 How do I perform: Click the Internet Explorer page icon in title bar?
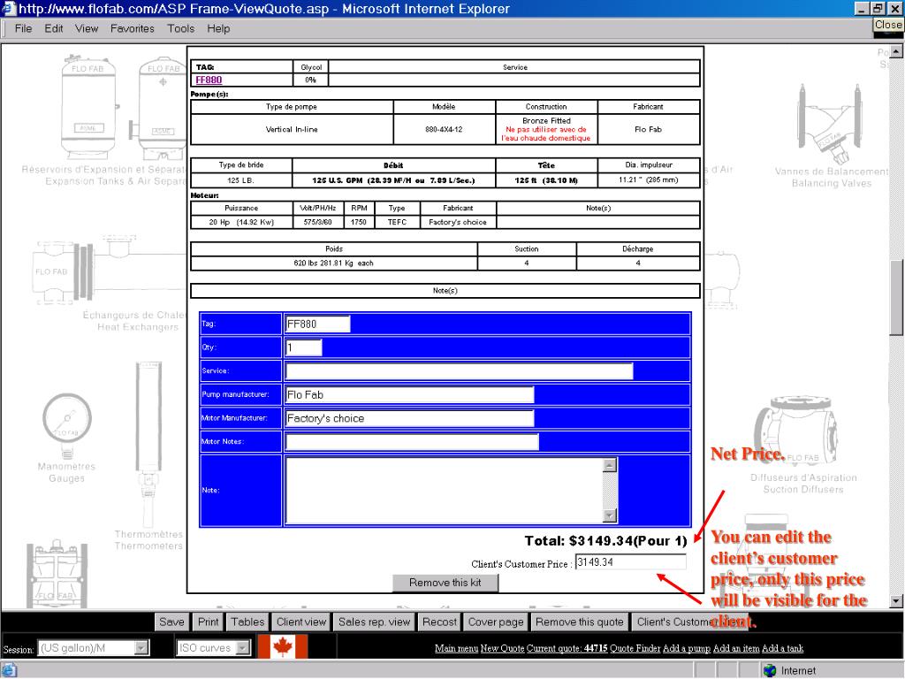[x=9, y=9]
